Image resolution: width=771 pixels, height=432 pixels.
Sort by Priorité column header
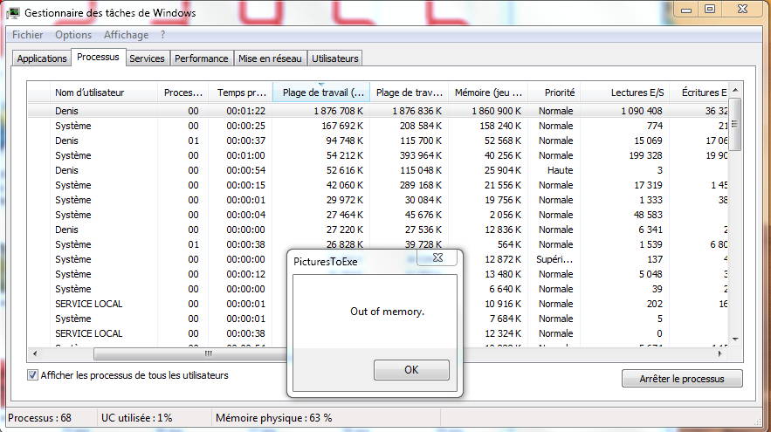coord(559,93)
